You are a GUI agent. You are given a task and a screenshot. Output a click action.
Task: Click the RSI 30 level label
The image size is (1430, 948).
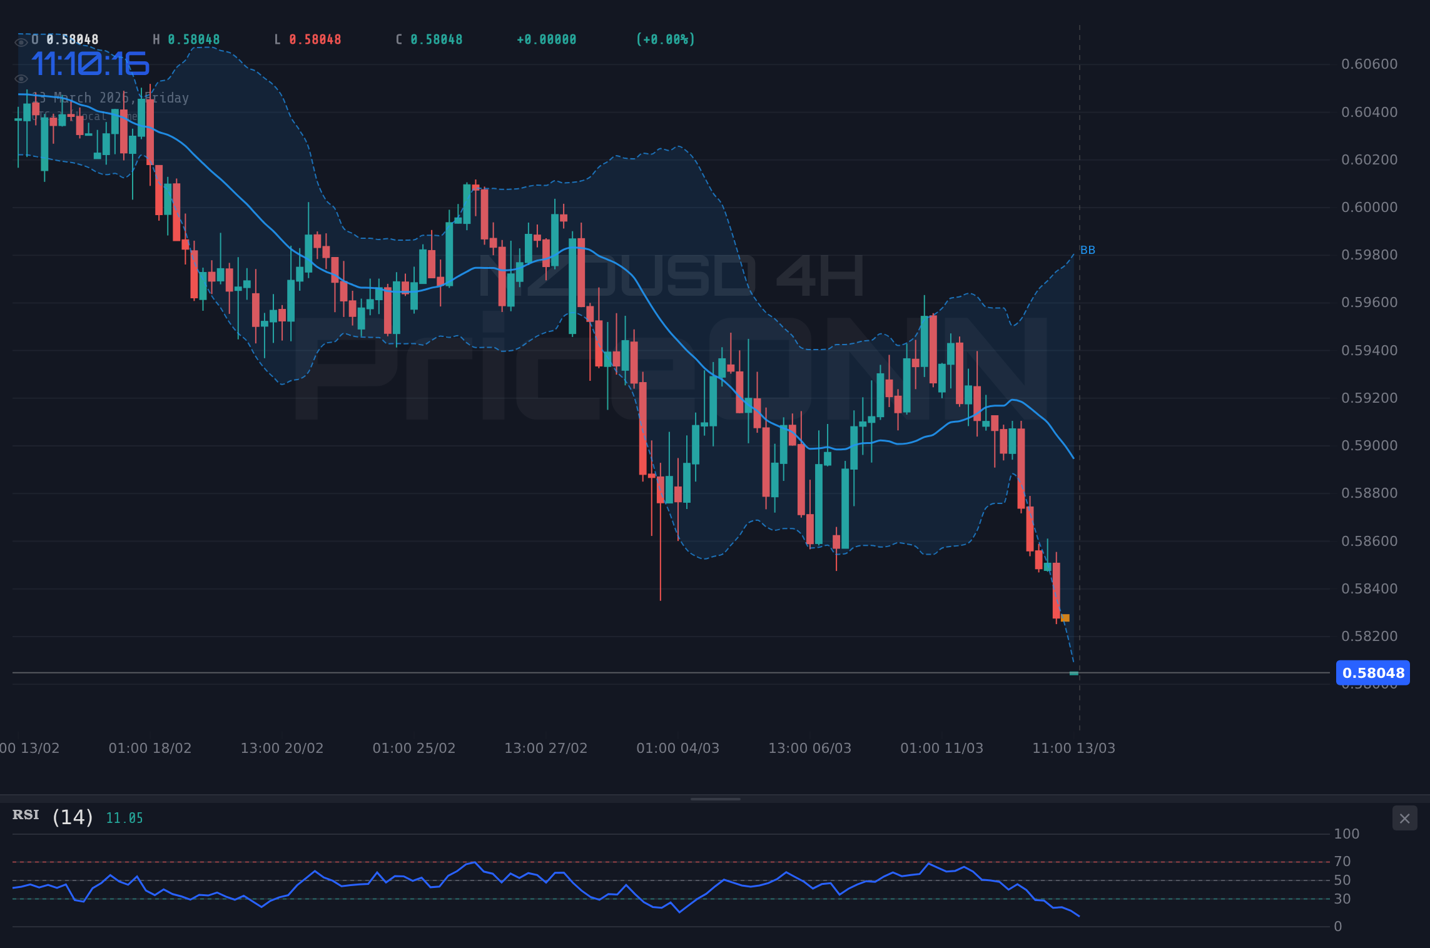pos(1342,899)
